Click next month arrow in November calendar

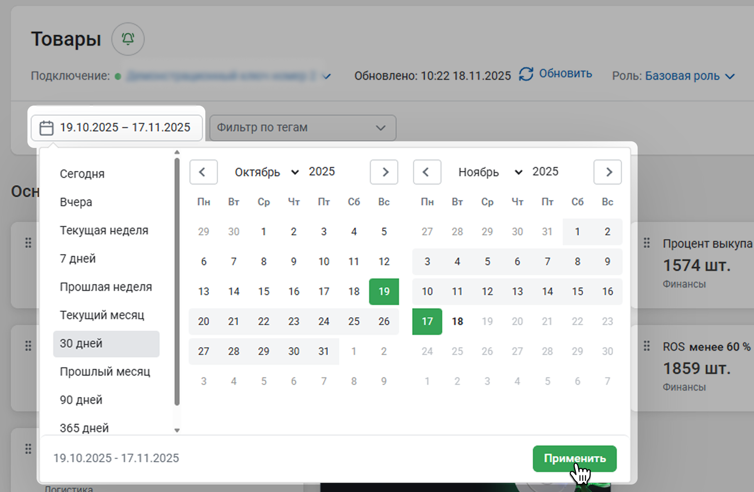[x=608, y=172]
